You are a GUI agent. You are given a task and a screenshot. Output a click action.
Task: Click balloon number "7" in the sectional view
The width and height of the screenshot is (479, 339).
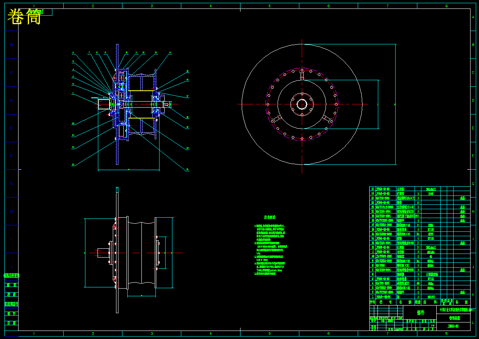[x=89, y=52]
